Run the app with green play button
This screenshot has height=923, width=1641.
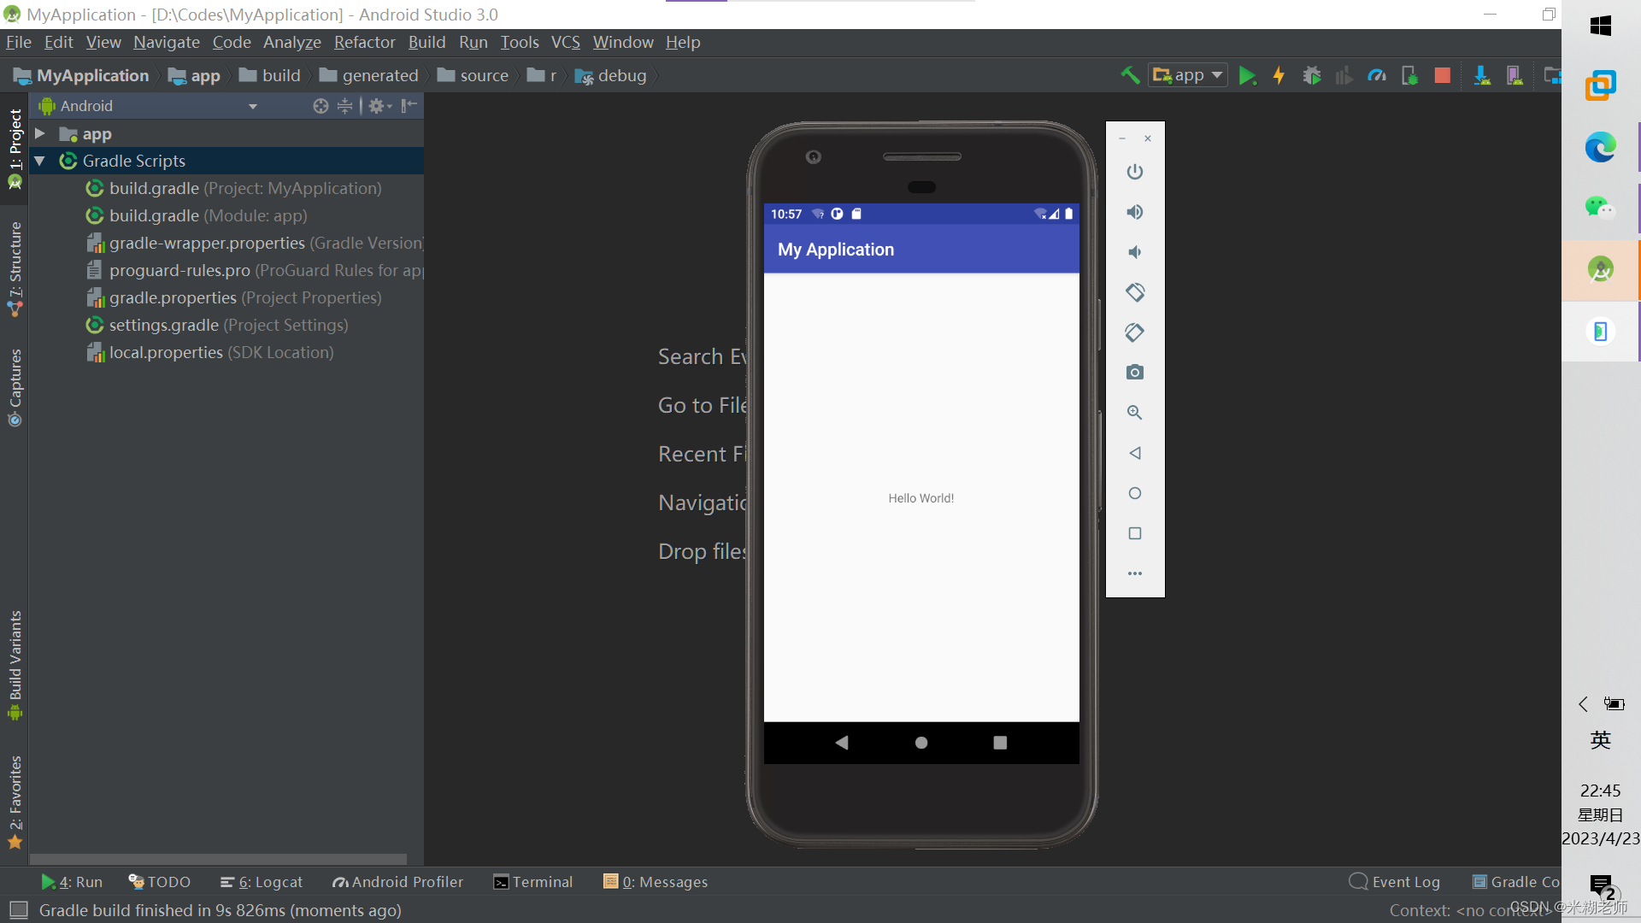coord(1247,75)
